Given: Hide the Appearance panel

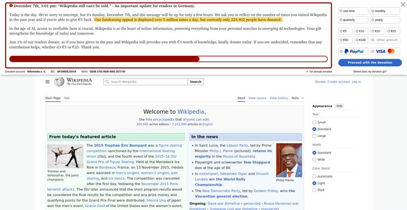Looking at the screenshot, I should tap(339, 106).
